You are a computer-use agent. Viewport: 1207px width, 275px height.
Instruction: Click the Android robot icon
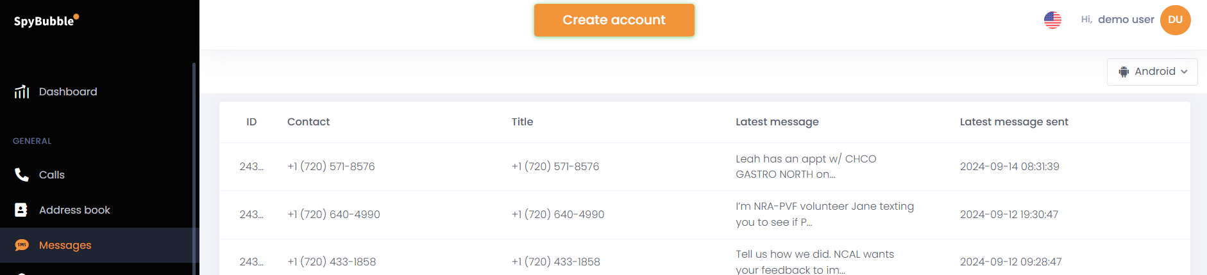(x=1124, y=72)
